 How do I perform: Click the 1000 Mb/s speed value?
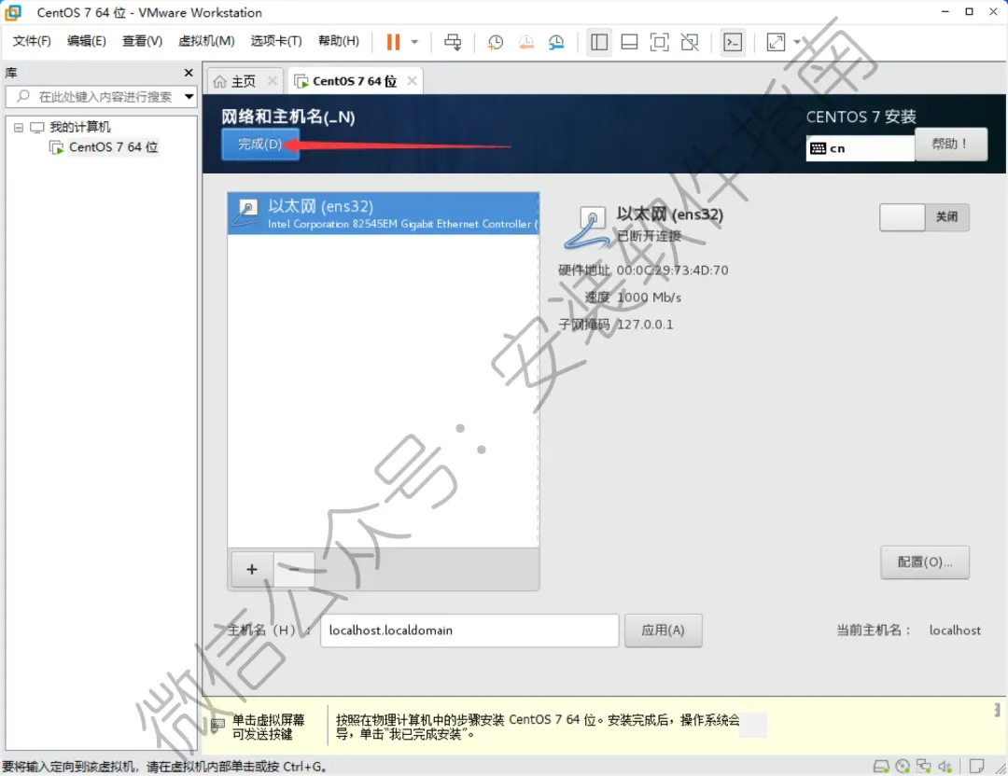click(x=650, y=298)
